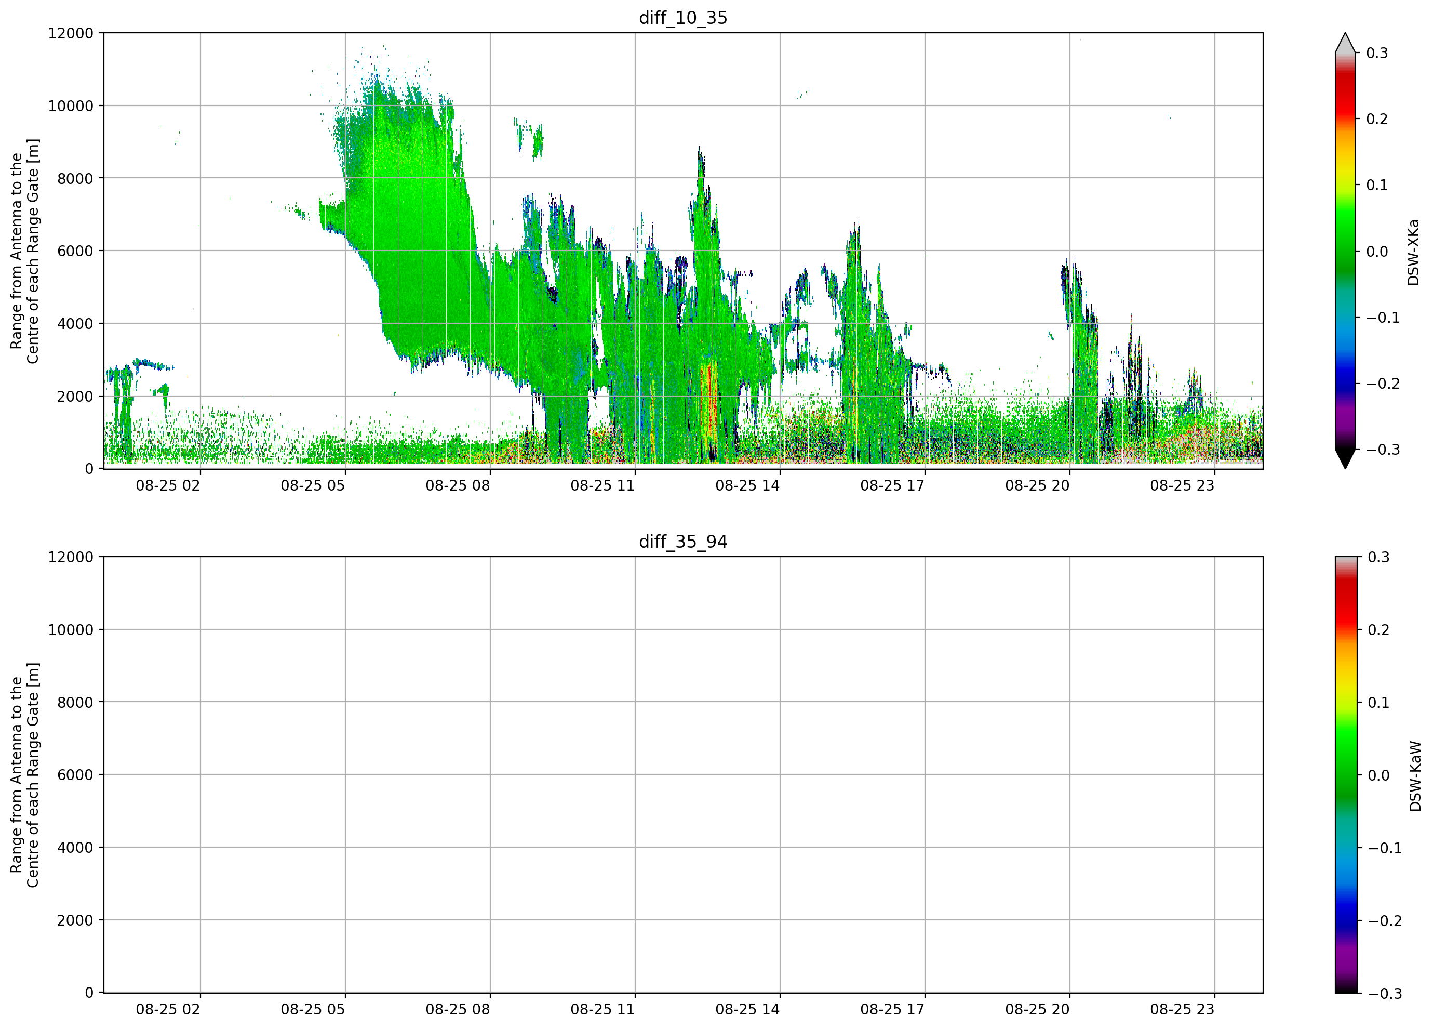
Task: Click the DSW-KaW color scale bar
Action: pos(1345,774)
